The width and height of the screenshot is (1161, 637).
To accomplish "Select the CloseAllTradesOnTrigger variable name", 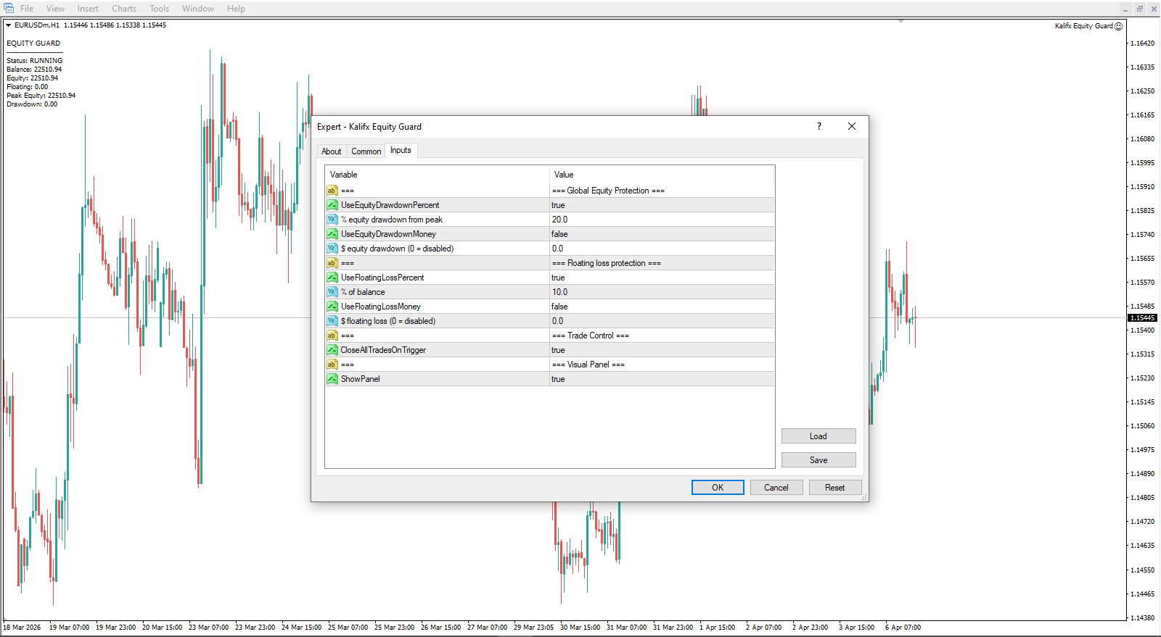I will coord(383,350).
